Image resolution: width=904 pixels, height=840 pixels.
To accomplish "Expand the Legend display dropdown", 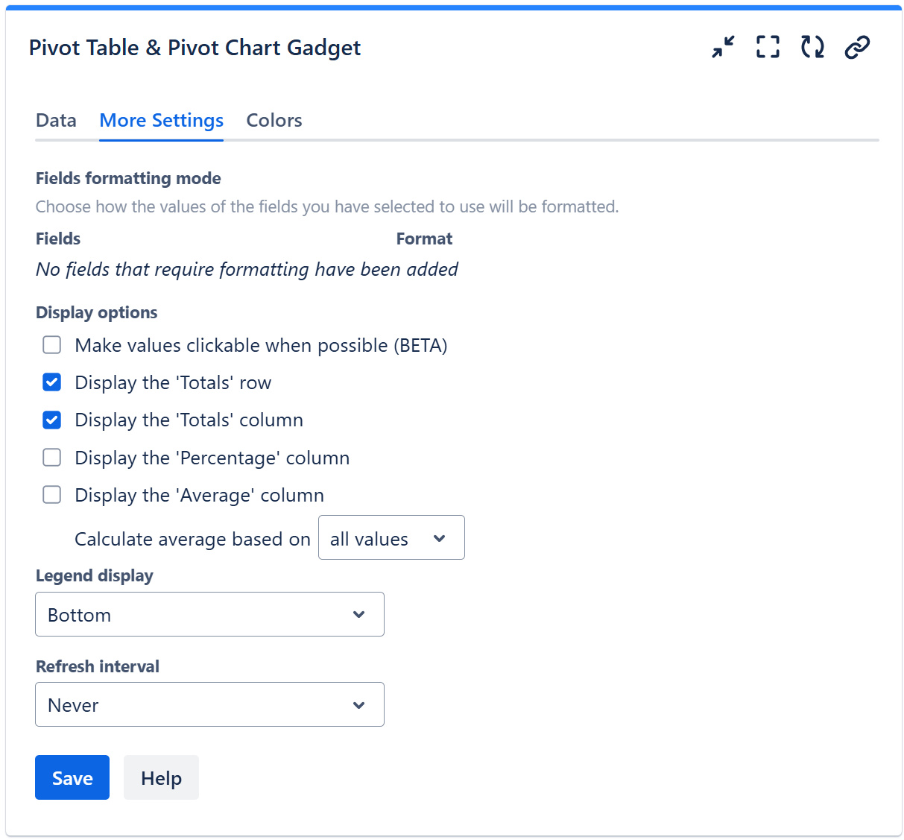I will pos(209,615).
